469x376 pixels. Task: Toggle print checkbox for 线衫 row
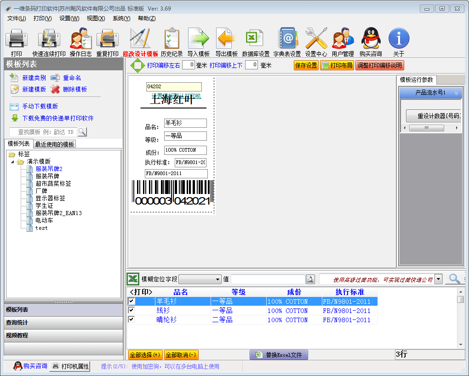tap(132, 310)
